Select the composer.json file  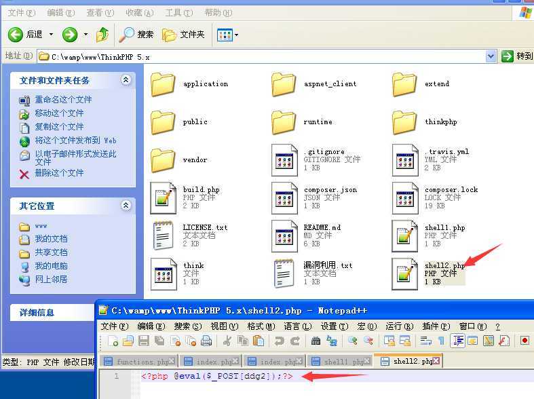[x=314, y=197]
